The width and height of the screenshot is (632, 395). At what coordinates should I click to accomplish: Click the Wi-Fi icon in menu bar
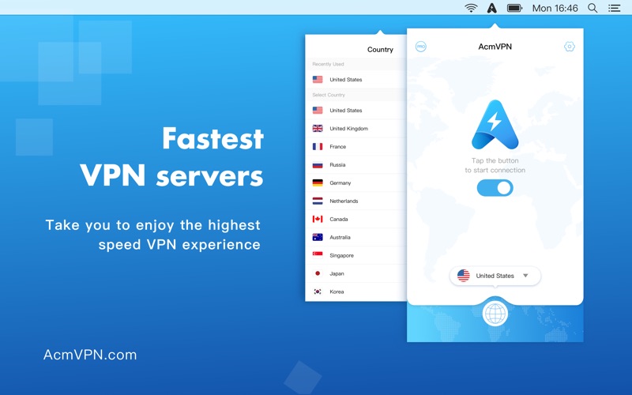point(471,8)
